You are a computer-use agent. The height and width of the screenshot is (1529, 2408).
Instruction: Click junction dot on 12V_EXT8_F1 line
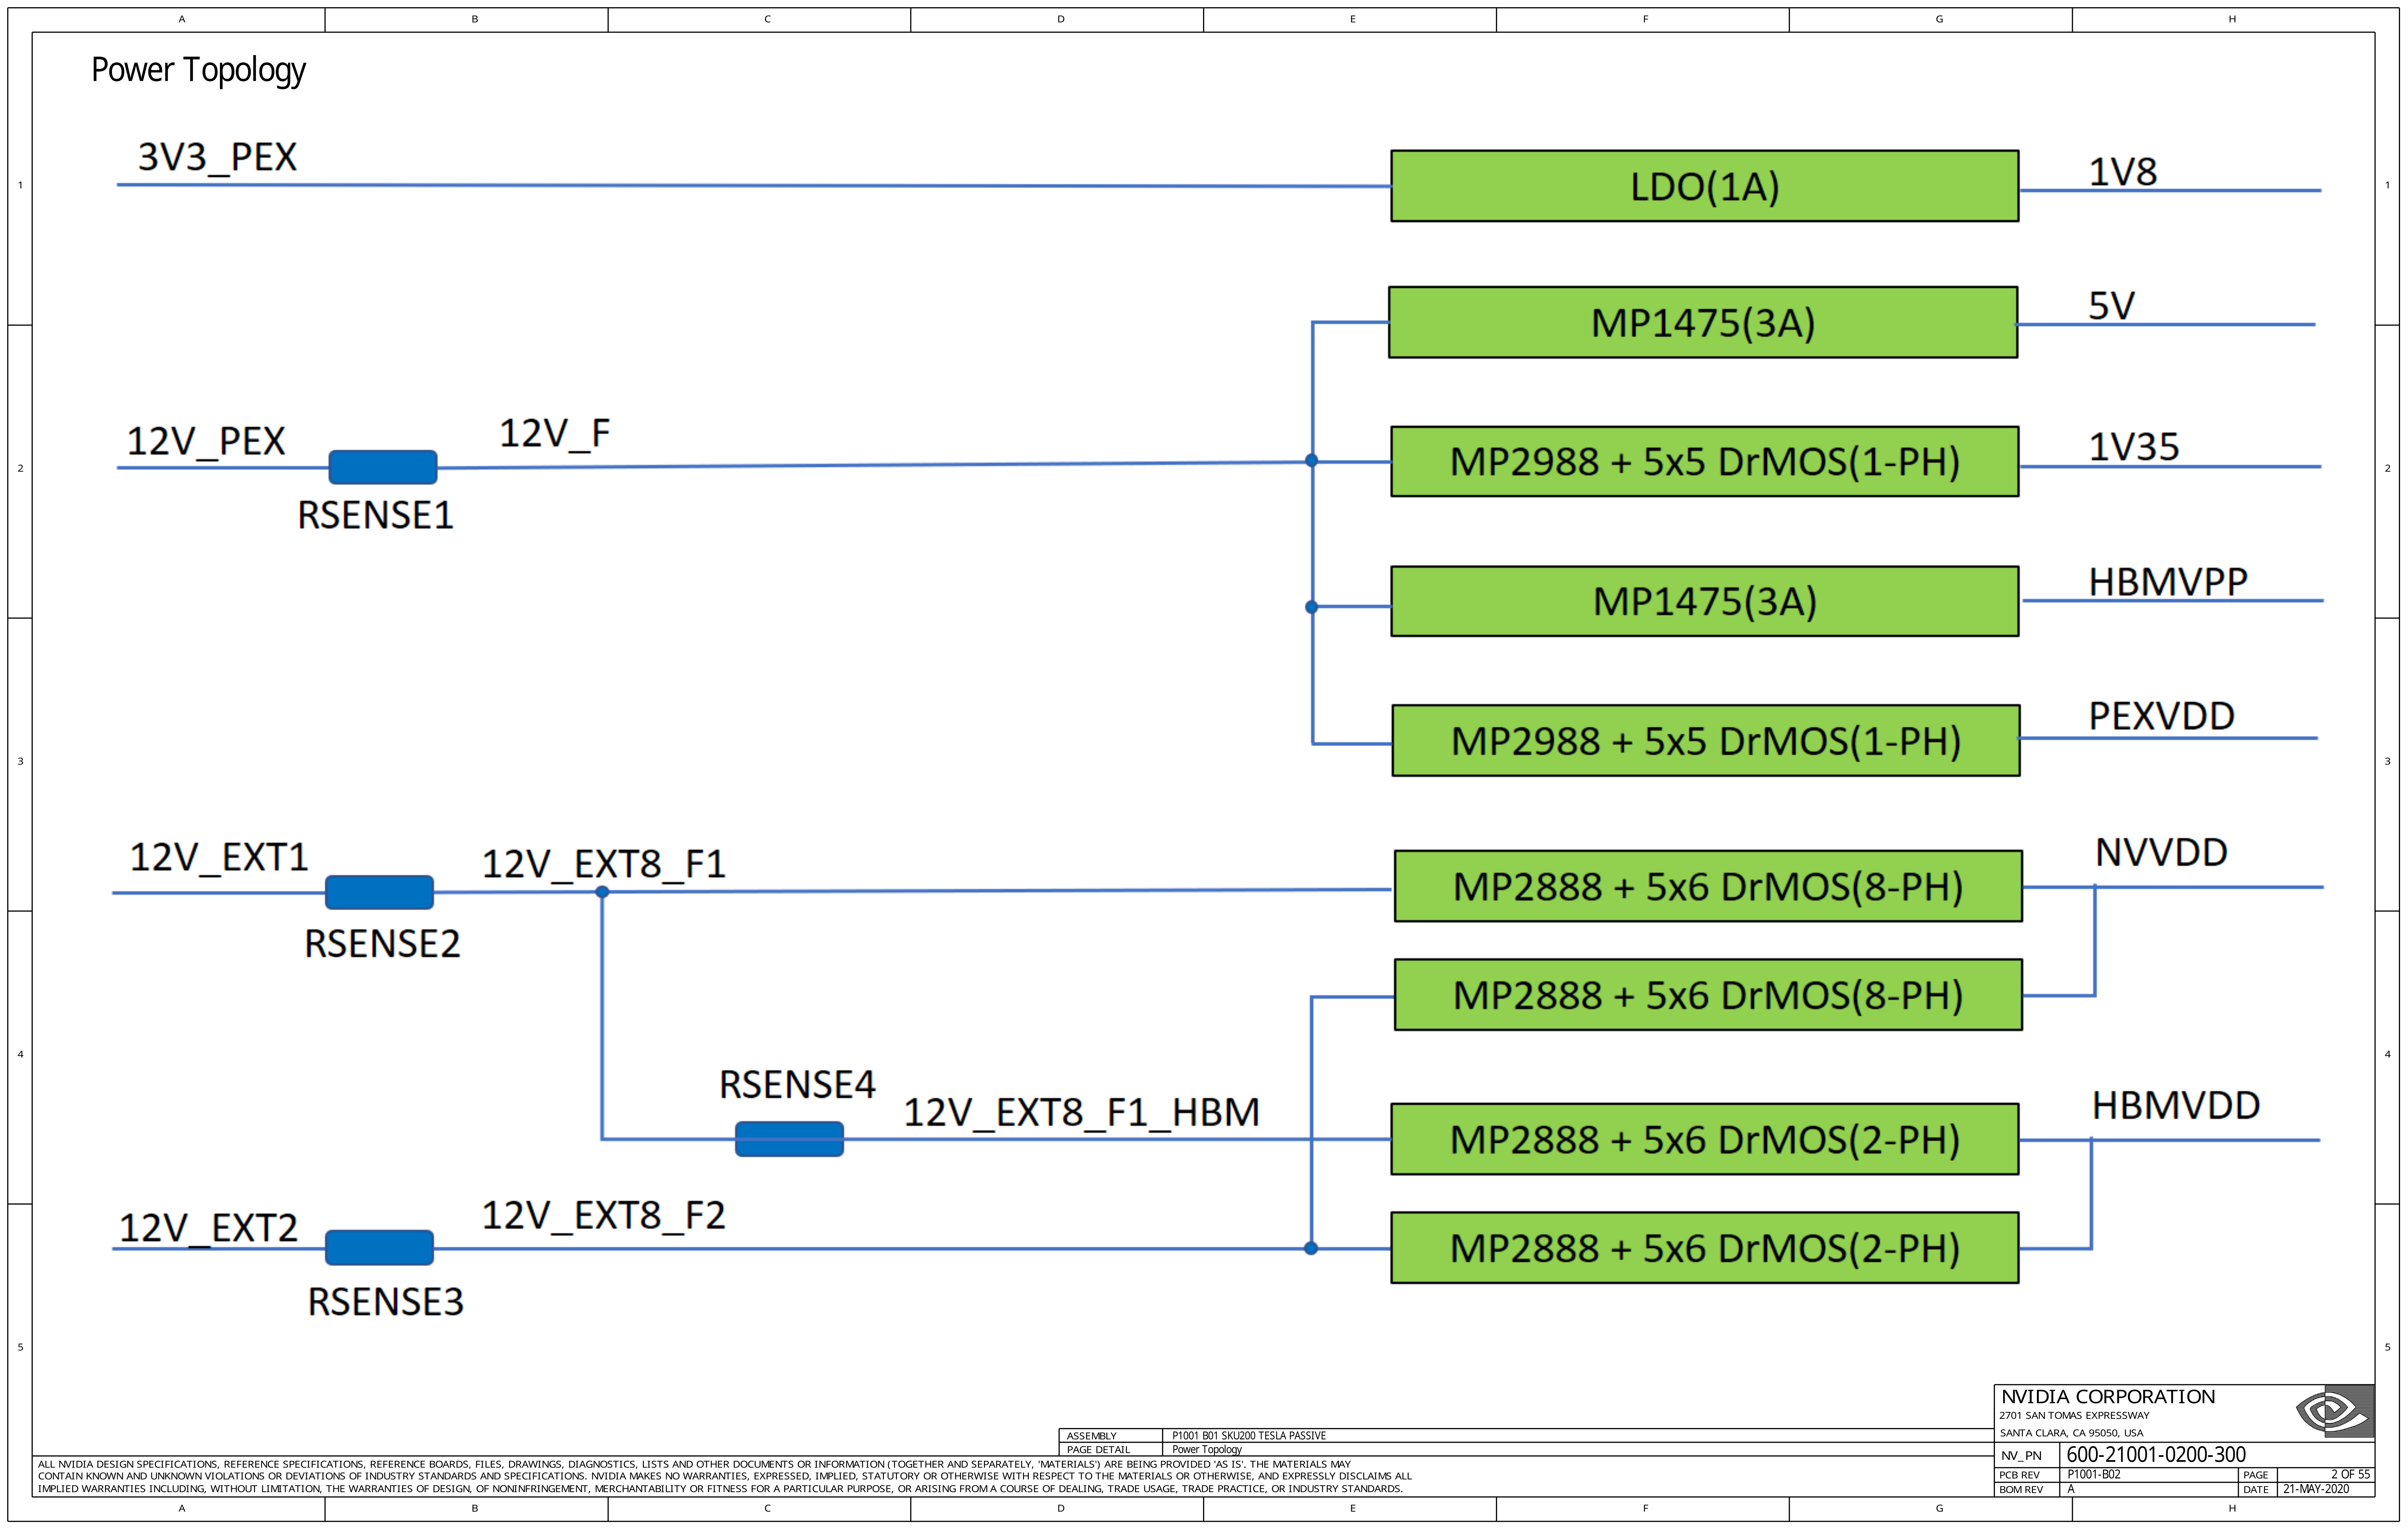pos(602,892)
